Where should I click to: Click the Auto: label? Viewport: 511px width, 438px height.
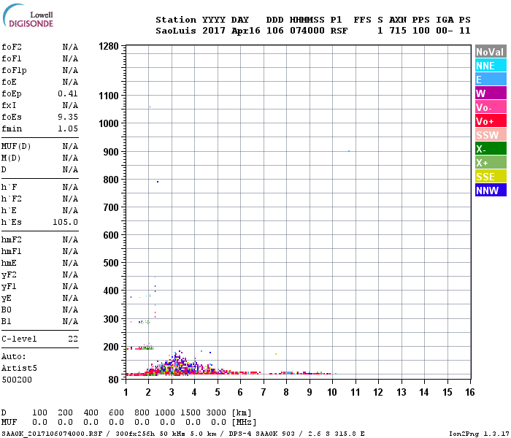point(13,356)
